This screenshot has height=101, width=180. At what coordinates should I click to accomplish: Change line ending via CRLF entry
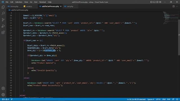(164, 99)
